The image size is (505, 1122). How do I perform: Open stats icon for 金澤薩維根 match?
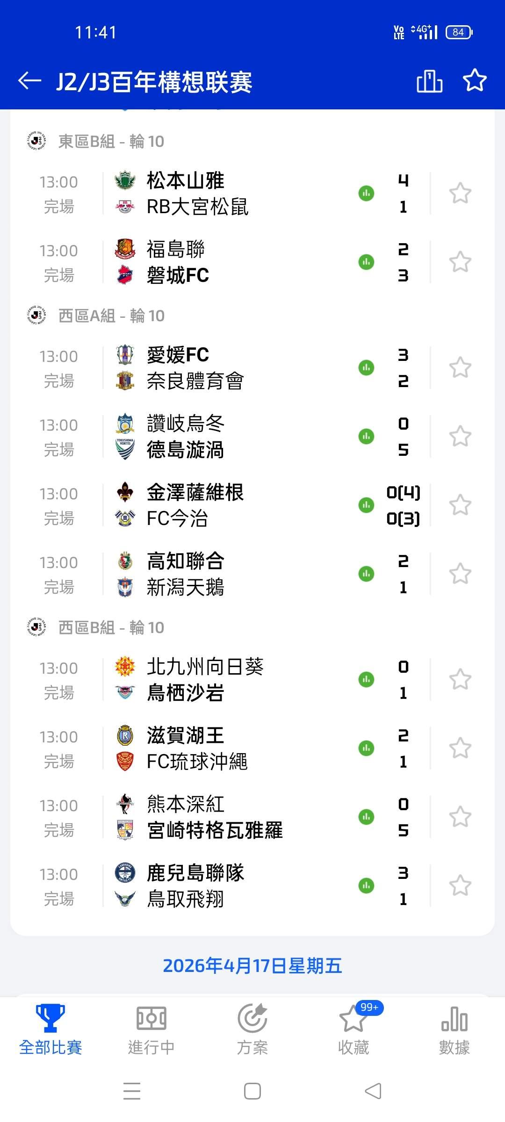point(366,505)
